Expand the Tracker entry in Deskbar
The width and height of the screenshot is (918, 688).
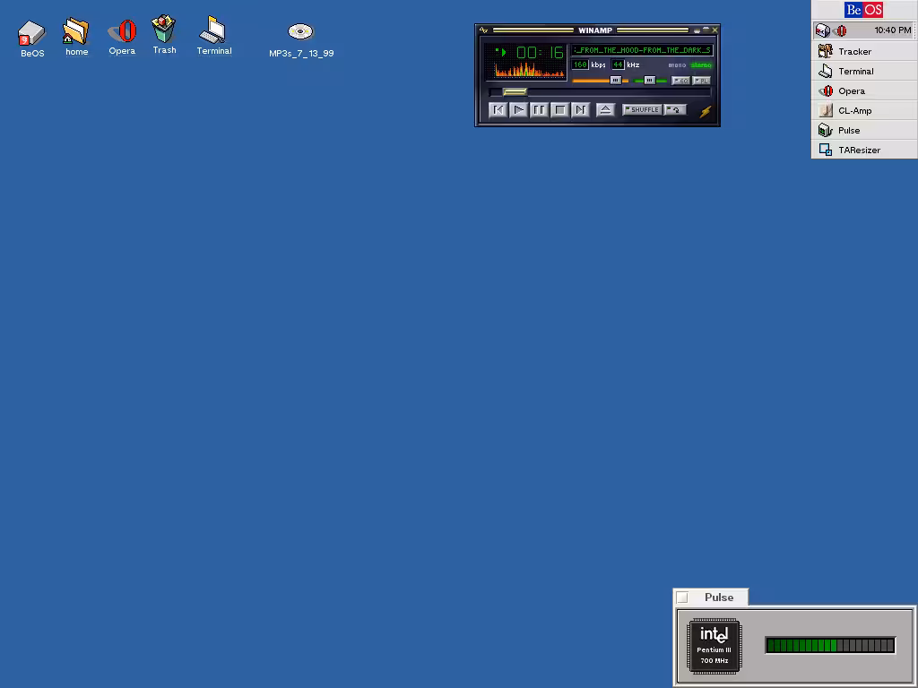pyautogui.click(x=854, y=52)
